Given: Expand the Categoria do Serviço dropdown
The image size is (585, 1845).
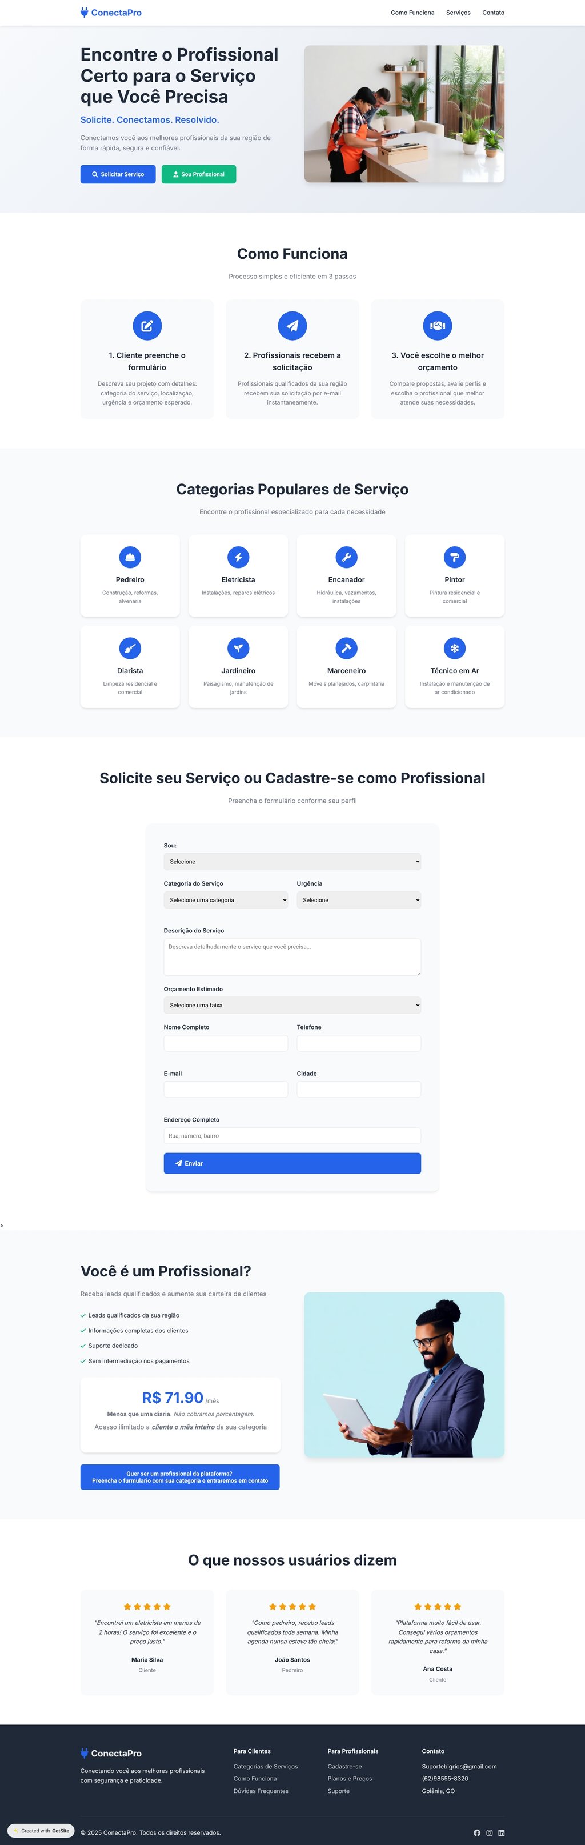Looking at the screenshot, I should coord(226,899).
